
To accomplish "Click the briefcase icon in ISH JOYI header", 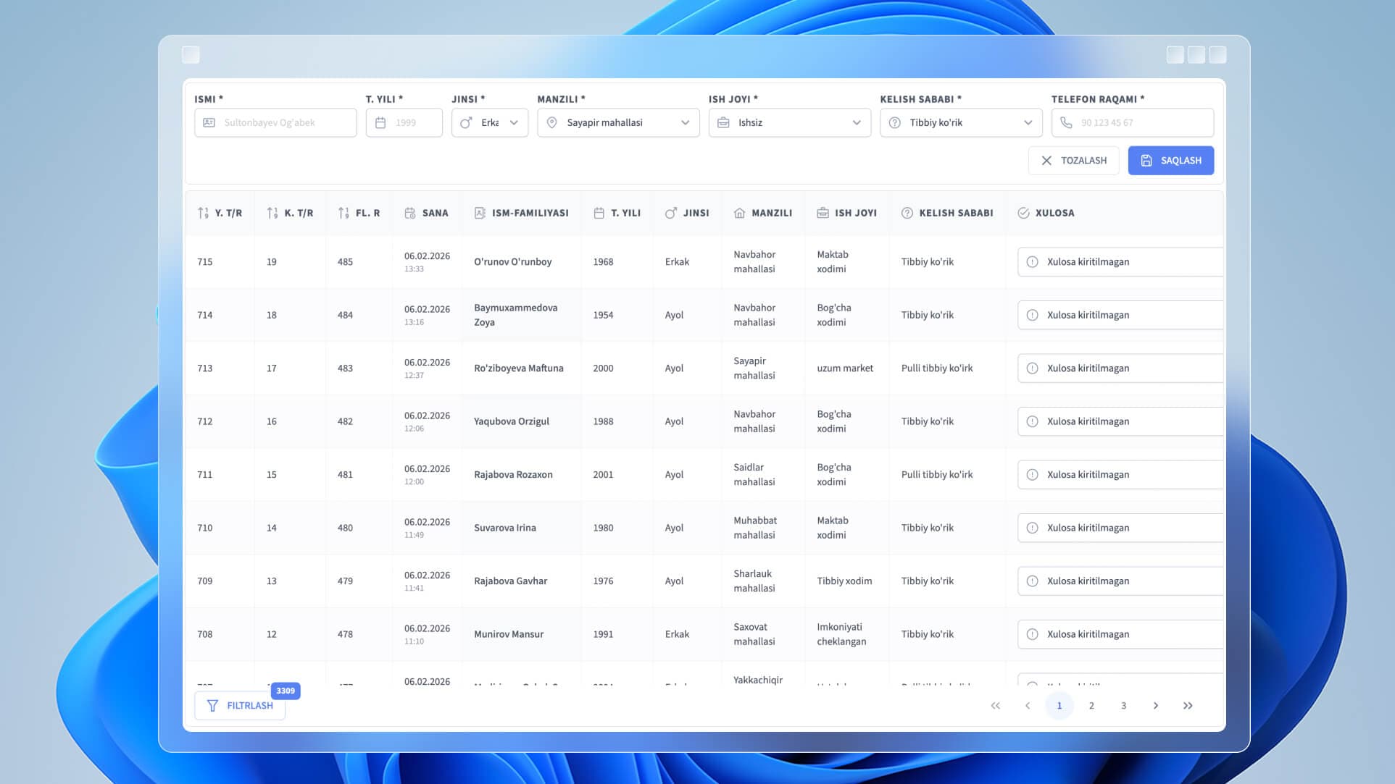I will (x=823, y=213).
